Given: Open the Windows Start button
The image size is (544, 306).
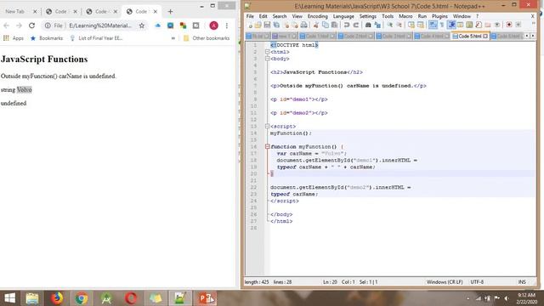Looking at the screenshot, I should pyautogui.click(x=9, y=298).
